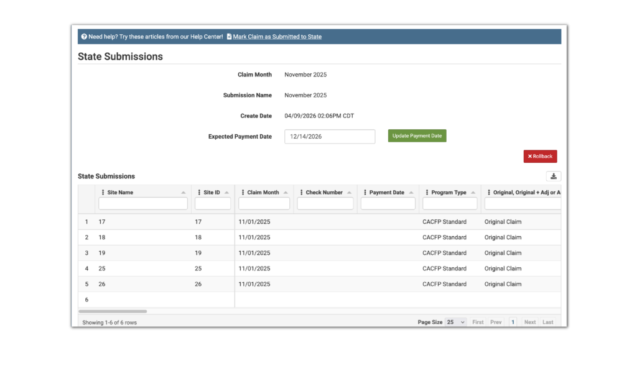This screenshot has width=637, height=371.
Task: Click the Rollback button
Action: pyautogui.click(x=539, y=156)
